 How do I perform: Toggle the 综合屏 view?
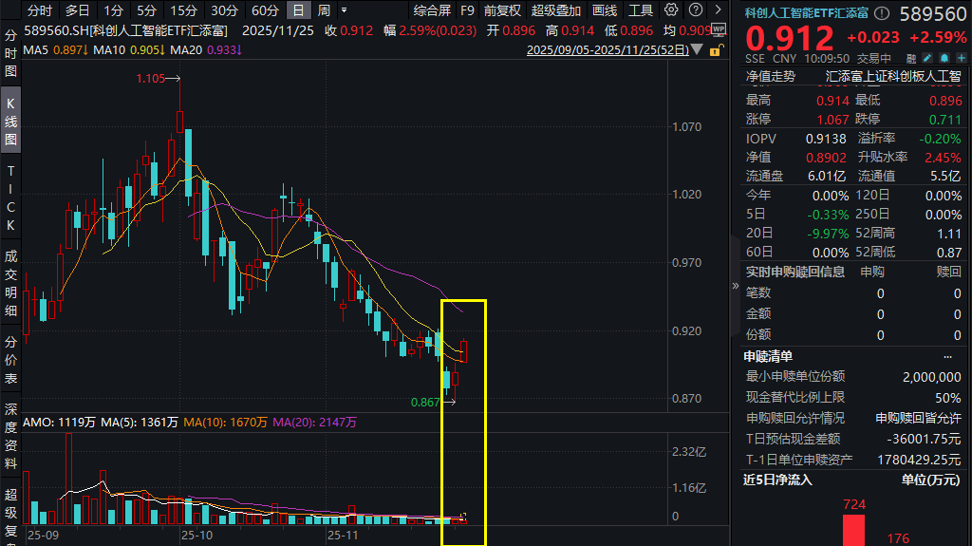point(432,10)
